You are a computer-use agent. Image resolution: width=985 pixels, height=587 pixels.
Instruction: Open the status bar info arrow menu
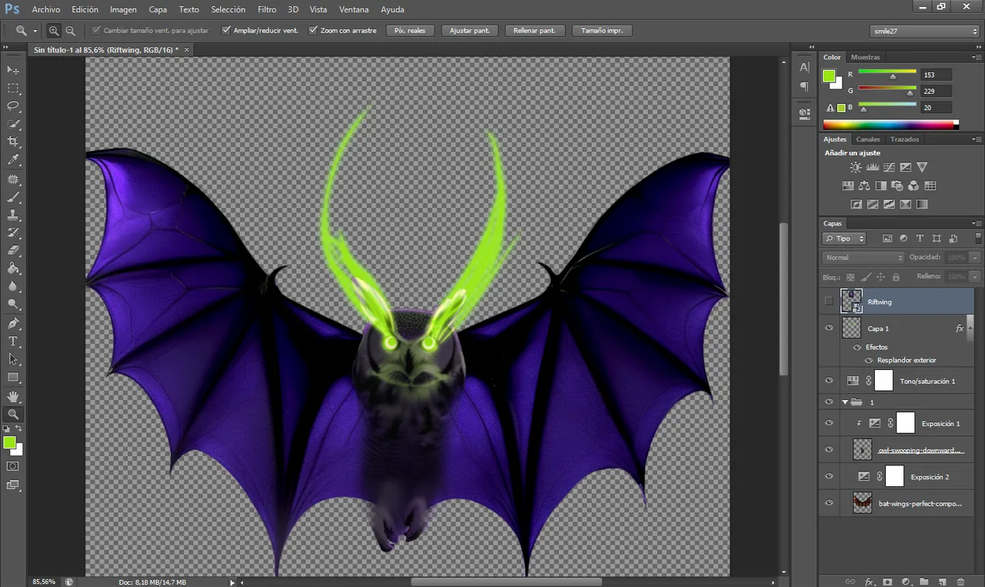[232, 582]
